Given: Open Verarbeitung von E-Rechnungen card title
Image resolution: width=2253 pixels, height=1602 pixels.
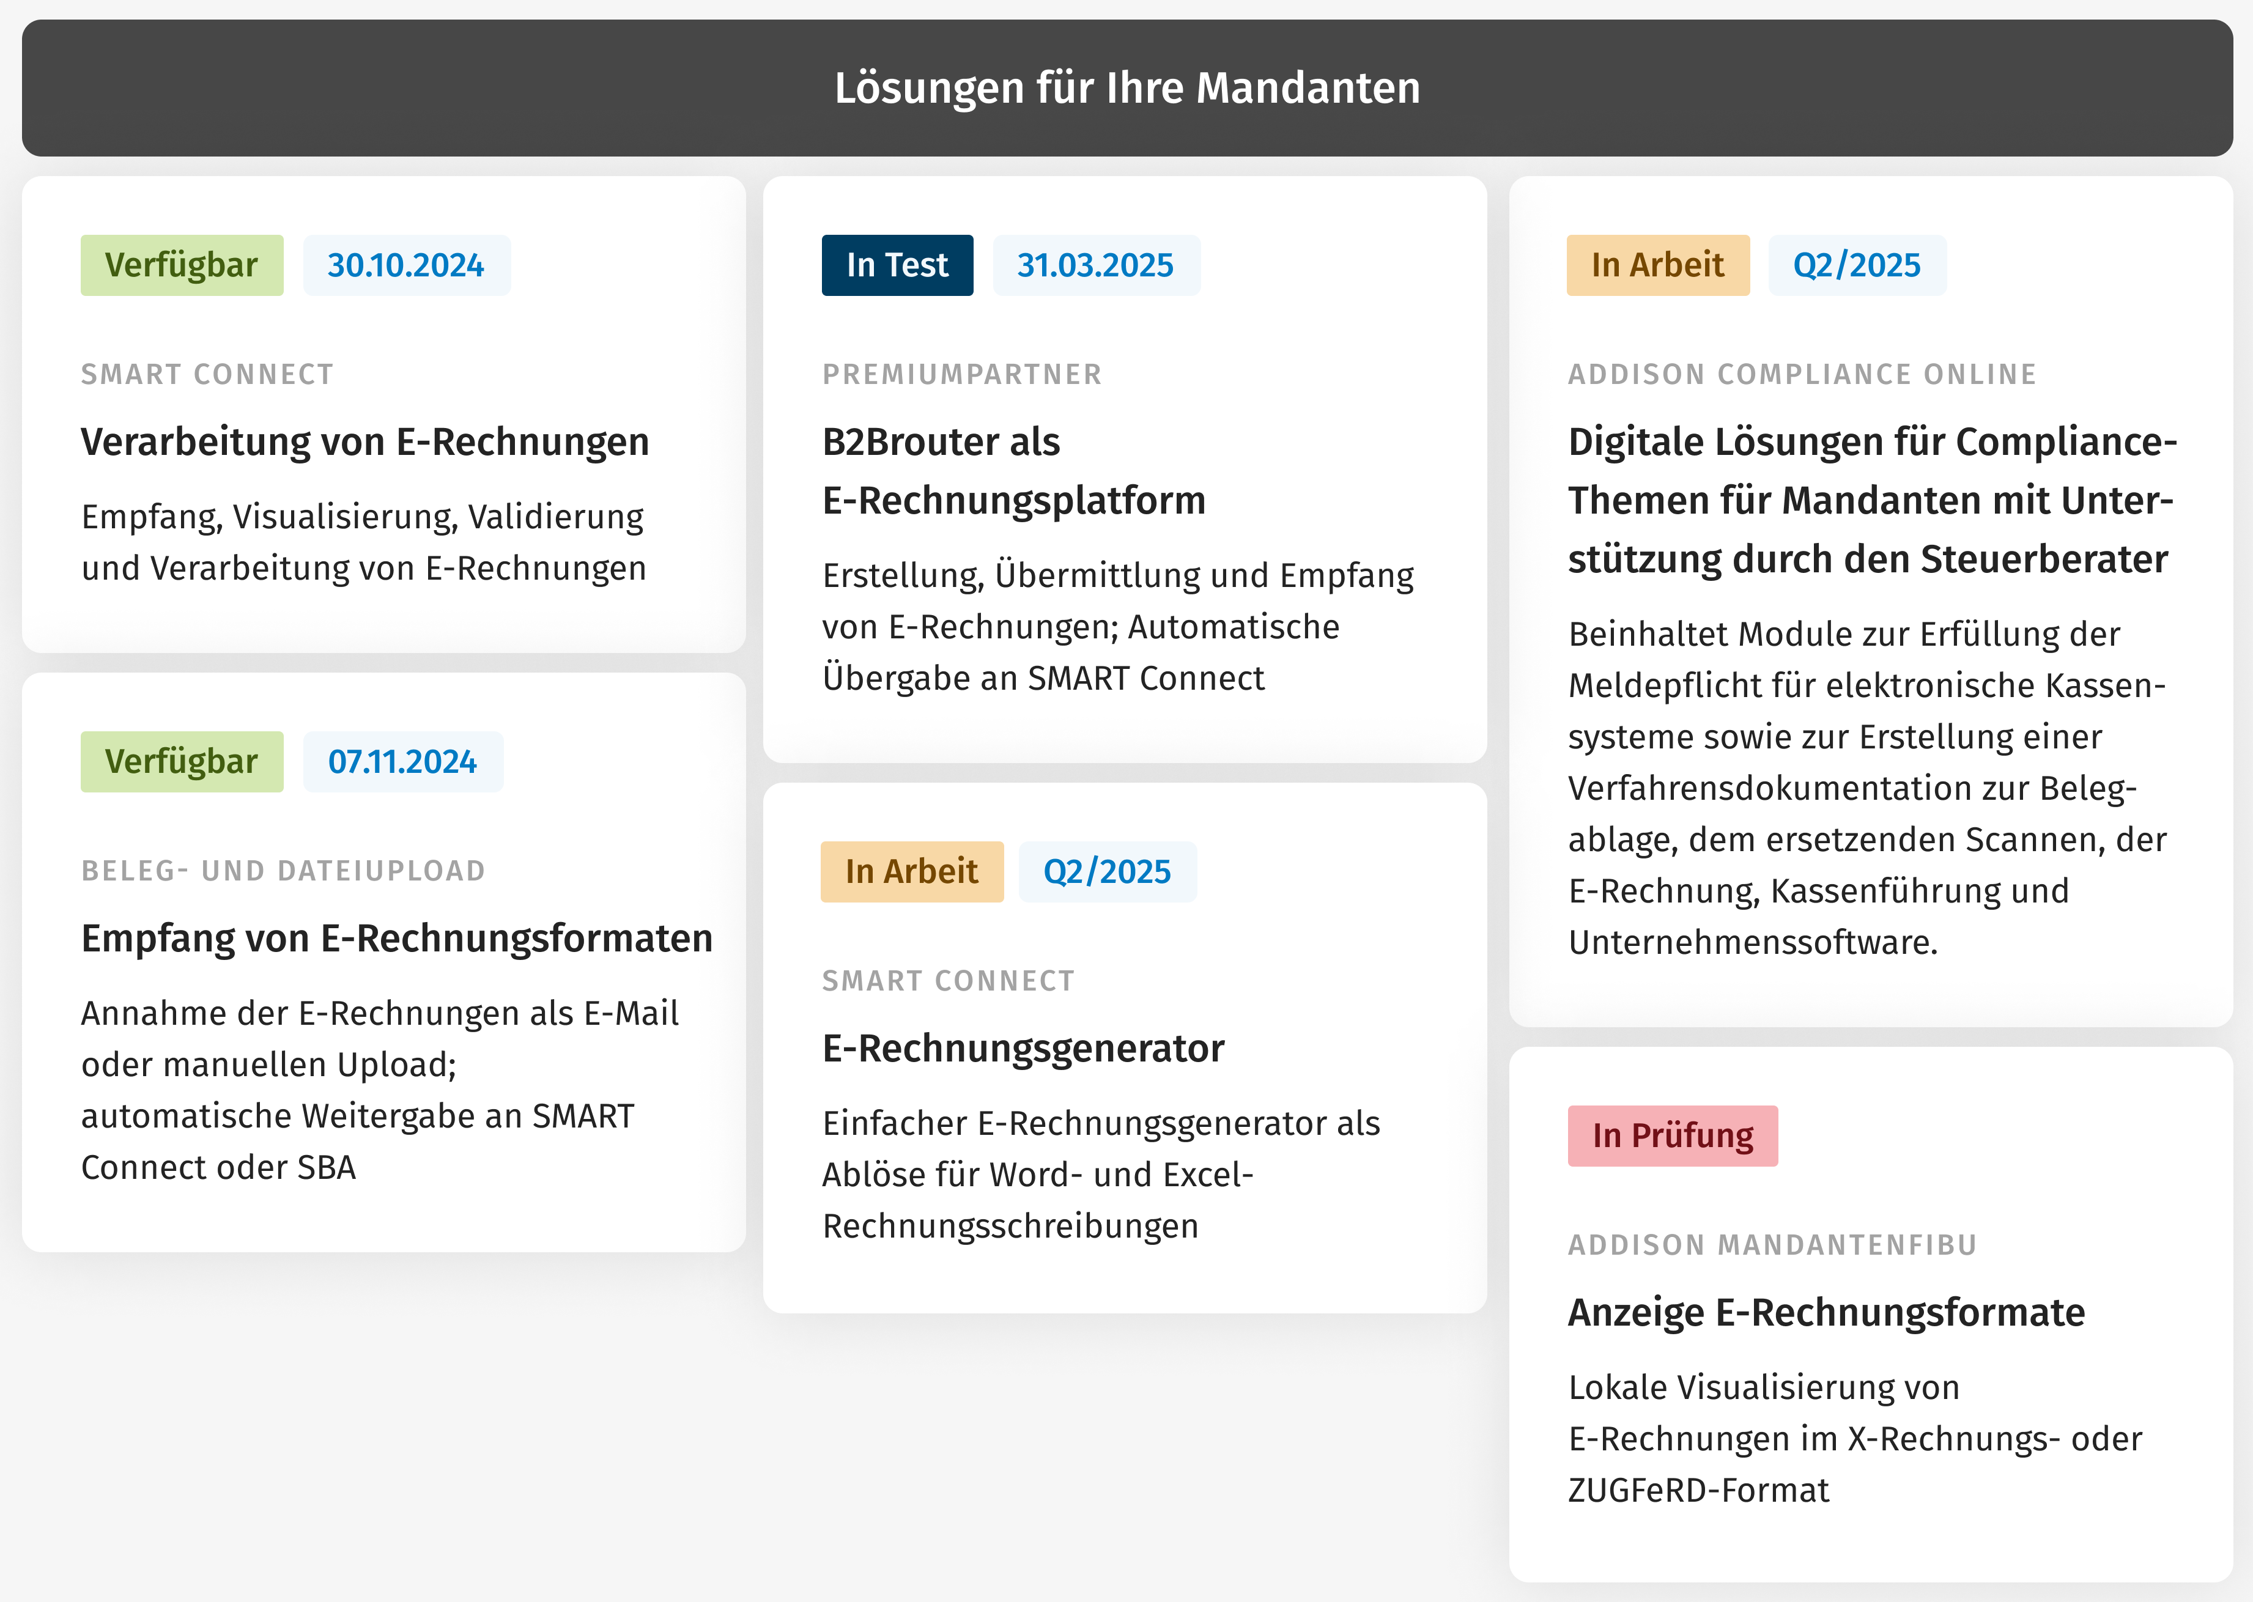Looking at the screenshot, I should tap(365, 442).
